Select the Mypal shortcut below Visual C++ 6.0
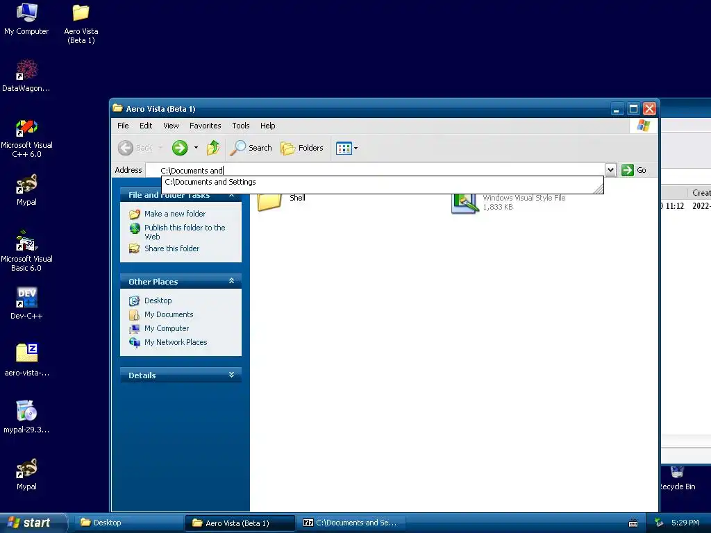711x533 pixels. pos(26,189)
